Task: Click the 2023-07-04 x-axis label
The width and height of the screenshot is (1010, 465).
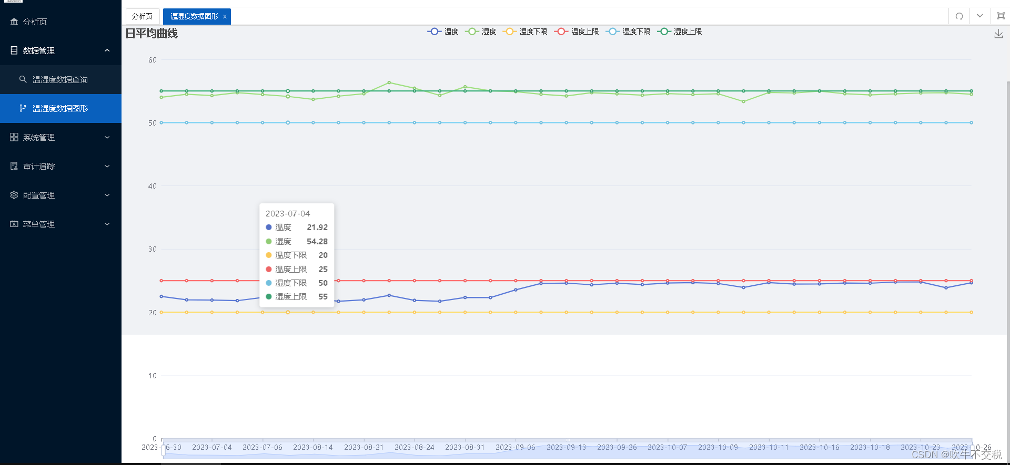Action: point(212,447)
